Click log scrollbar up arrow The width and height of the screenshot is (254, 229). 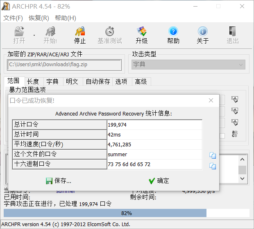point(243,160)
